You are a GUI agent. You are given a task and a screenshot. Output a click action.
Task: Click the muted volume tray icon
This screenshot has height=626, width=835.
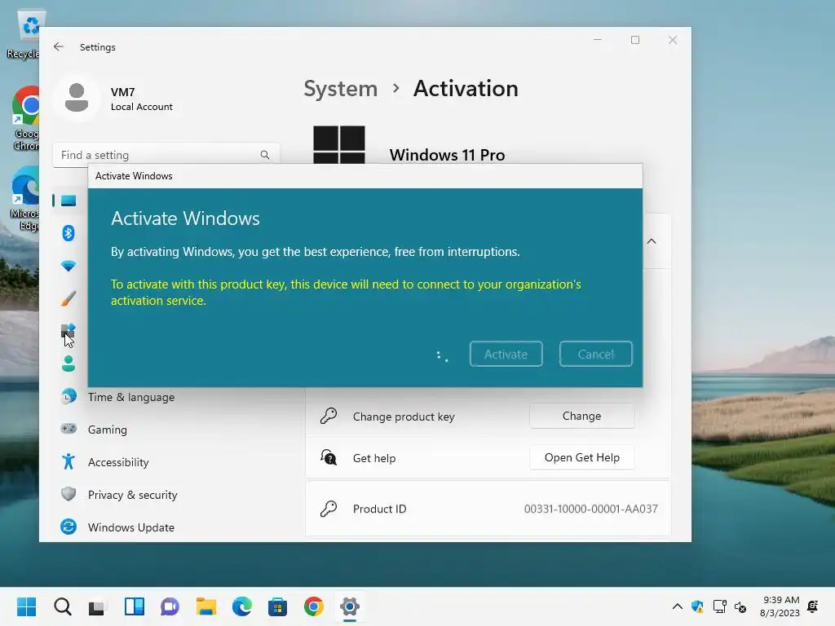coord(740,606)
